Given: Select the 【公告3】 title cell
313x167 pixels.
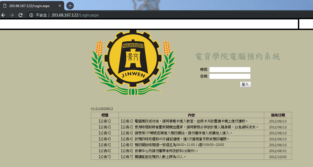Looking at the screenshot, I should 105,133.
